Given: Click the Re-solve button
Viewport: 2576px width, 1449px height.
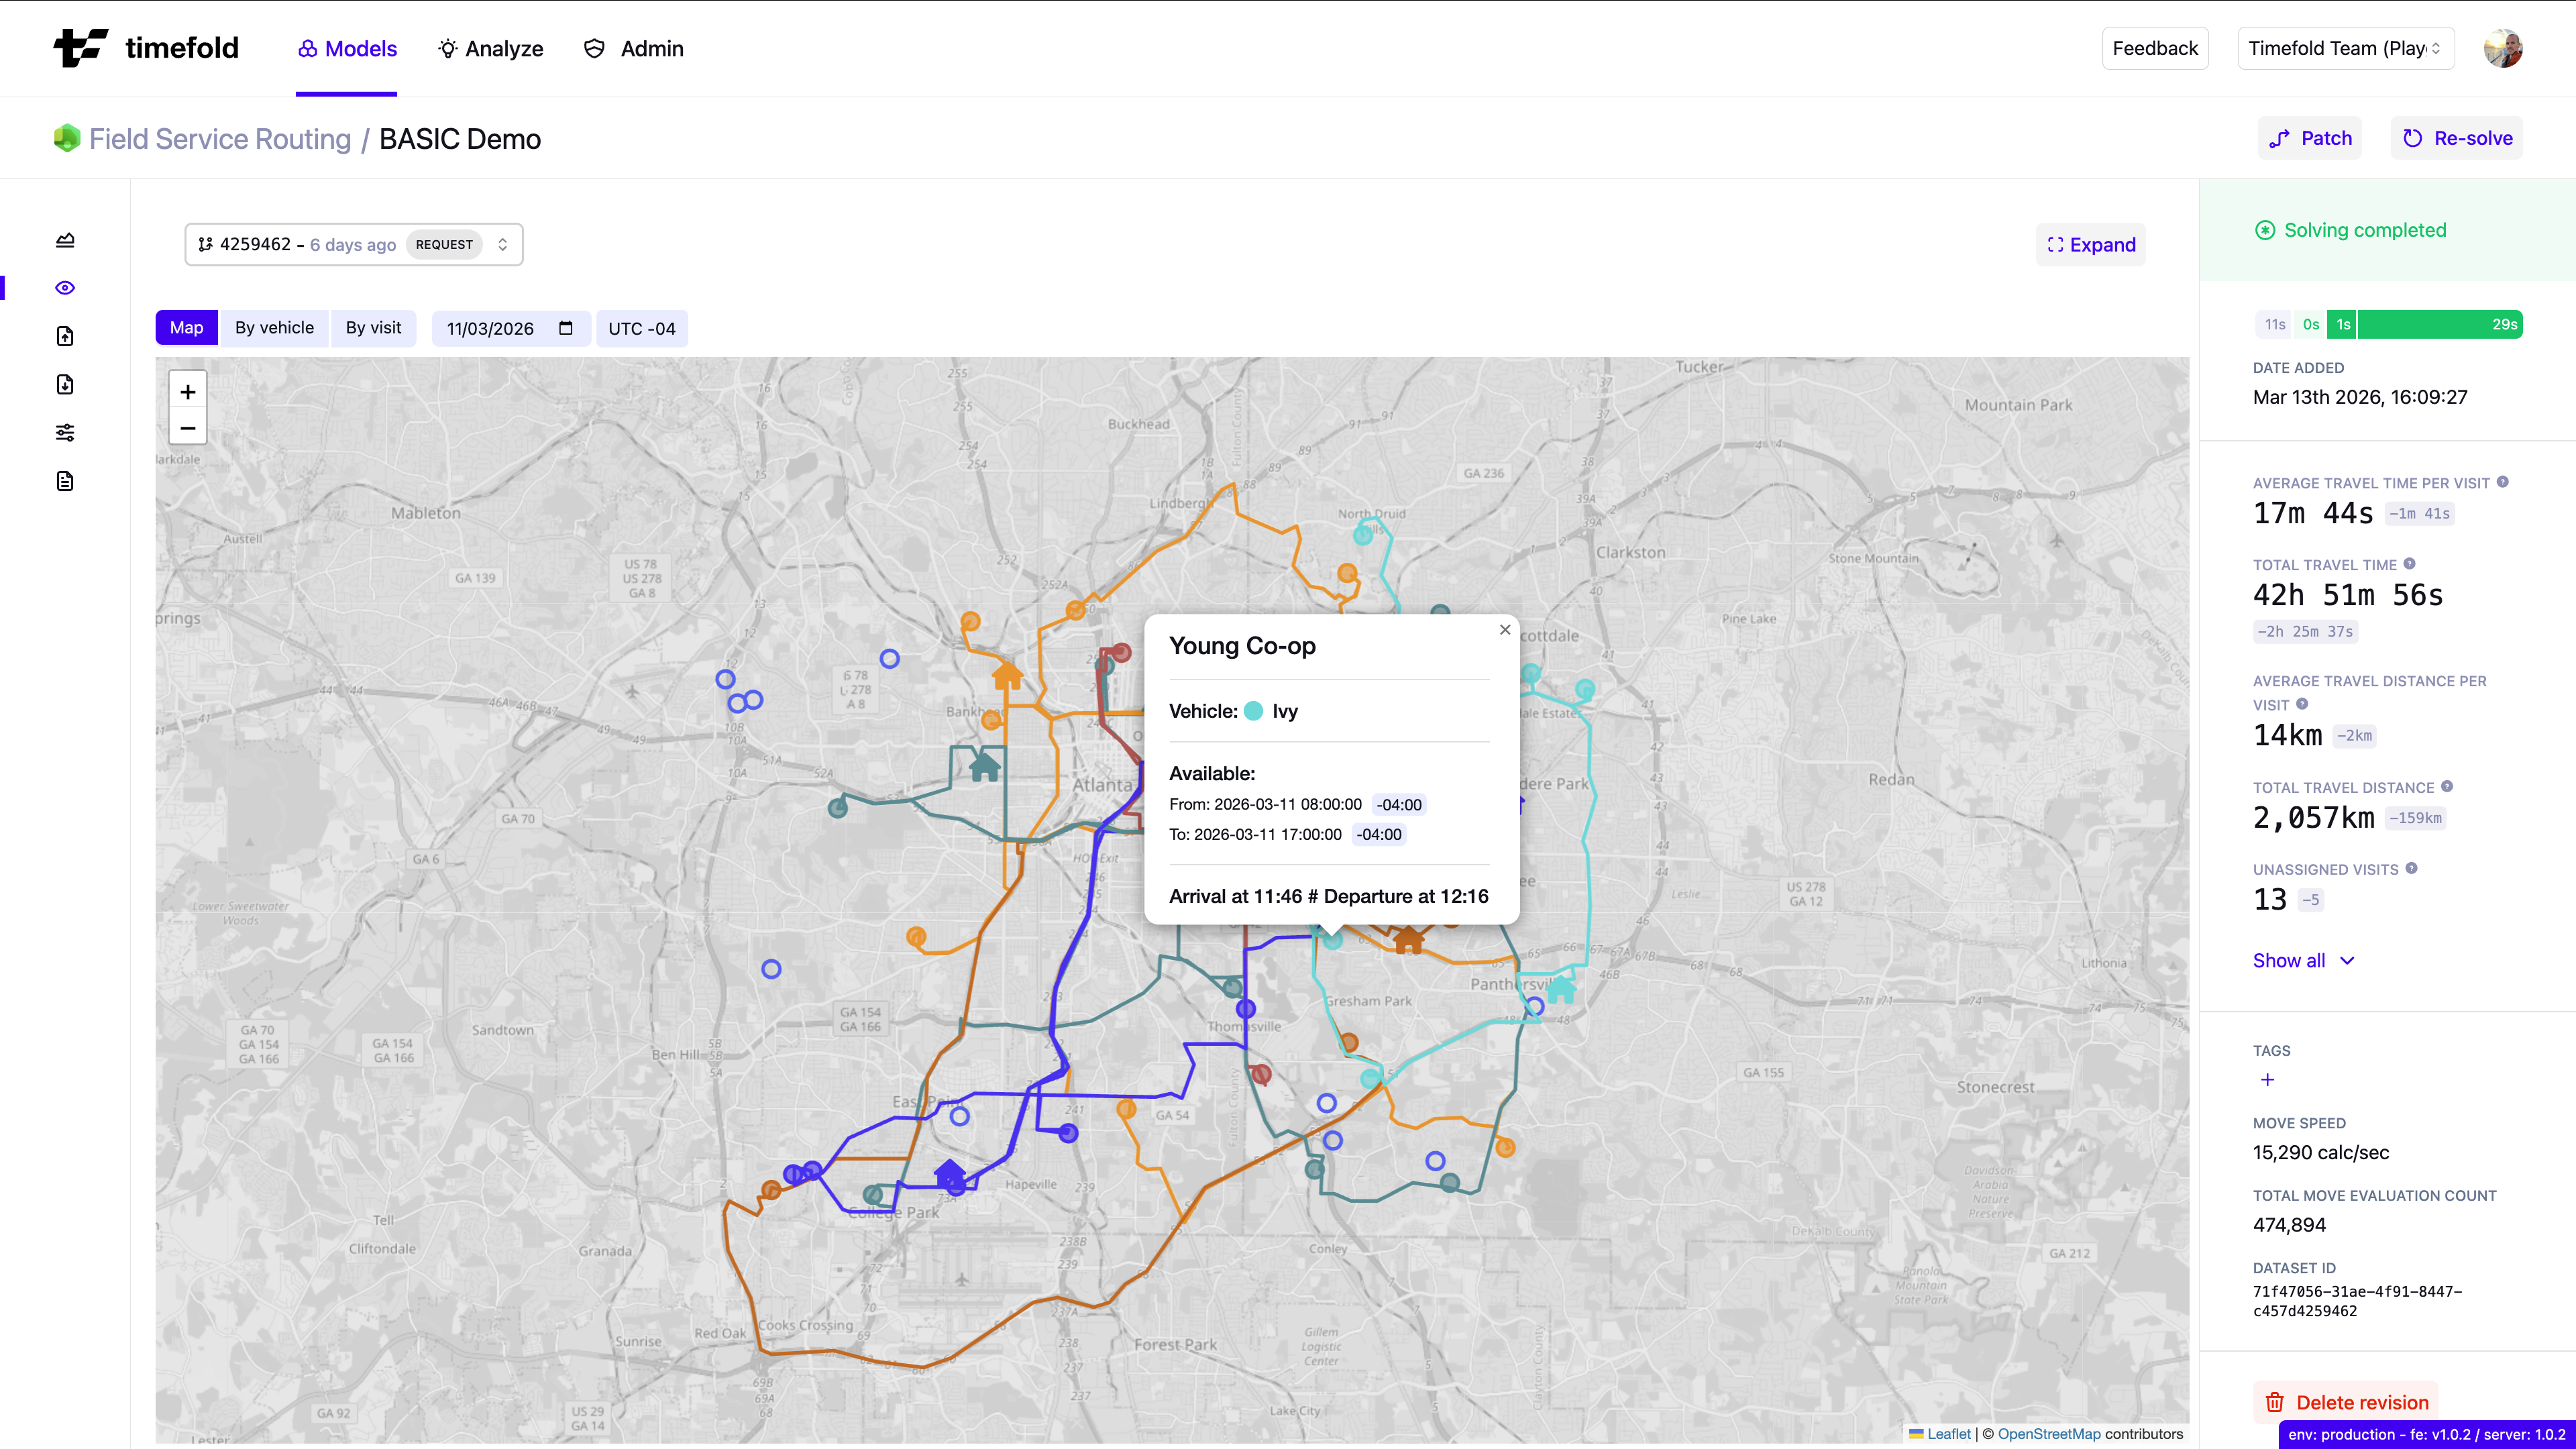Looking at the screenshot, I should pos(2456,137).
